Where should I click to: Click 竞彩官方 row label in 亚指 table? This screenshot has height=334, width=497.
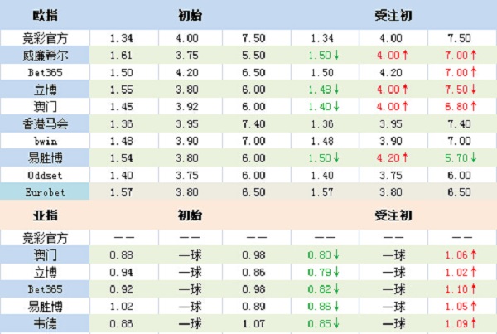46,238
